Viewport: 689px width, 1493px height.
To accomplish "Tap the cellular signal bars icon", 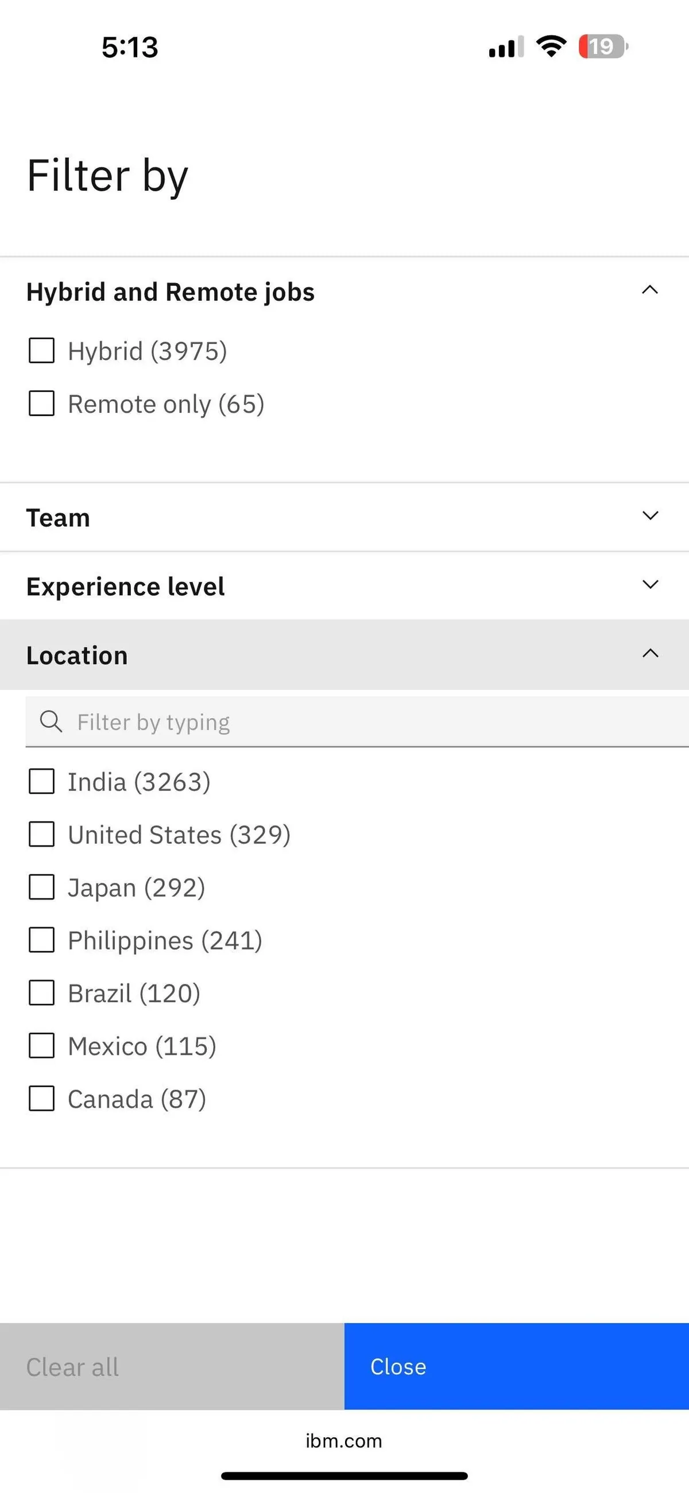I will tap(506, 47).
